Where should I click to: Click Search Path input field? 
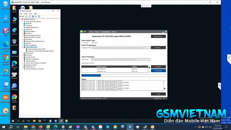click(x=121, y=59)
